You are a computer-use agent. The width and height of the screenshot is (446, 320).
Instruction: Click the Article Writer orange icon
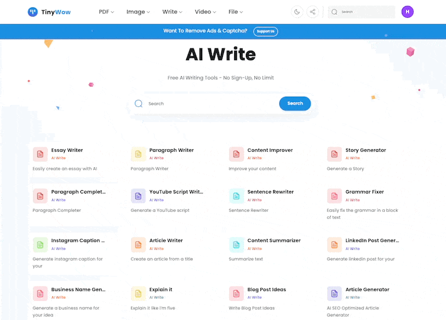click(138, 245)
